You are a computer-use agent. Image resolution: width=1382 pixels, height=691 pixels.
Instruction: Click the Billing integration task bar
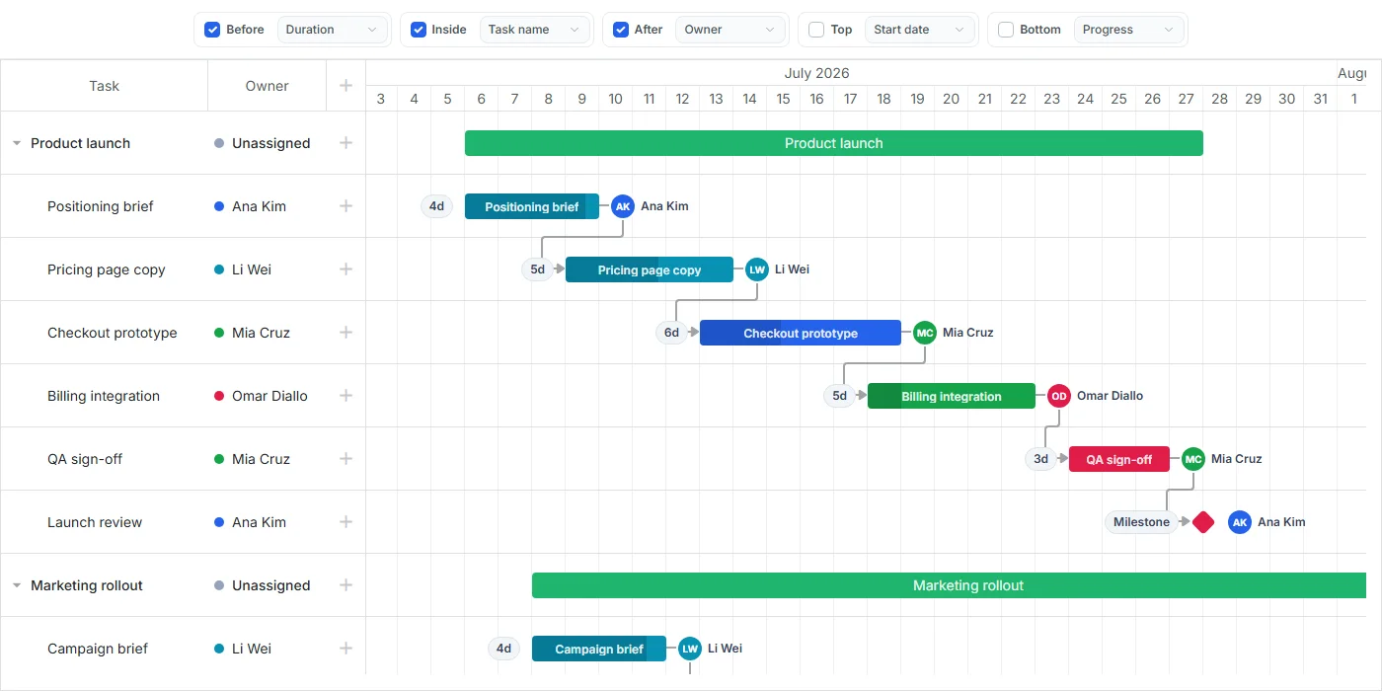click(952, 396)
